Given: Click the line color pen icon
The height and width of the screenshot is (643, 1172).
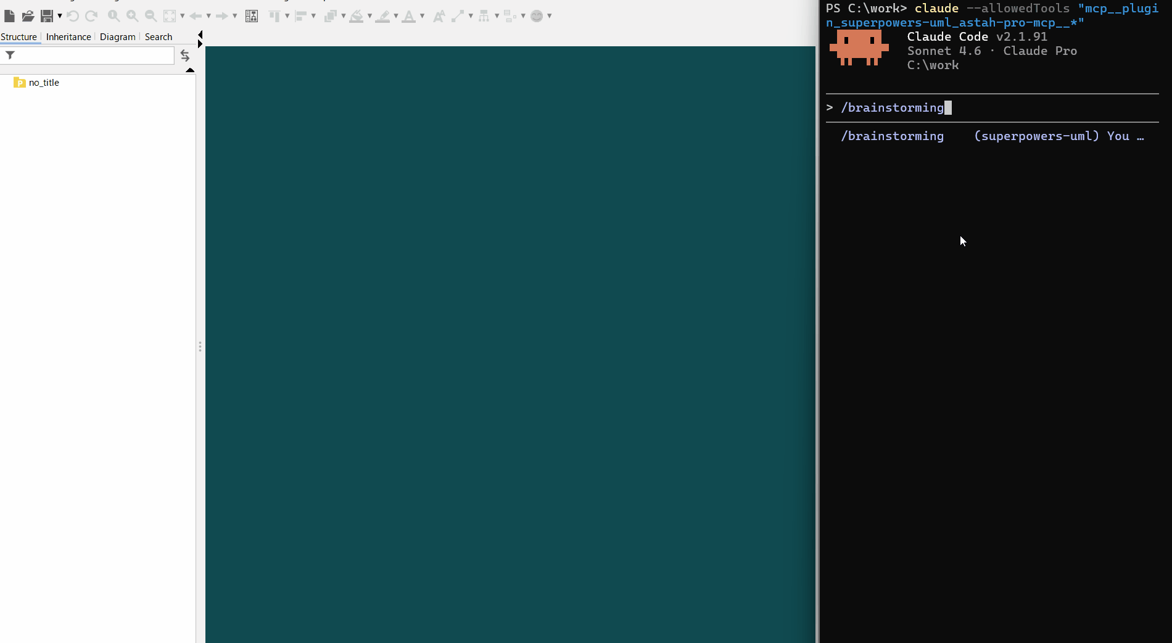Looking at the screenshot, I should coord(383,16).
